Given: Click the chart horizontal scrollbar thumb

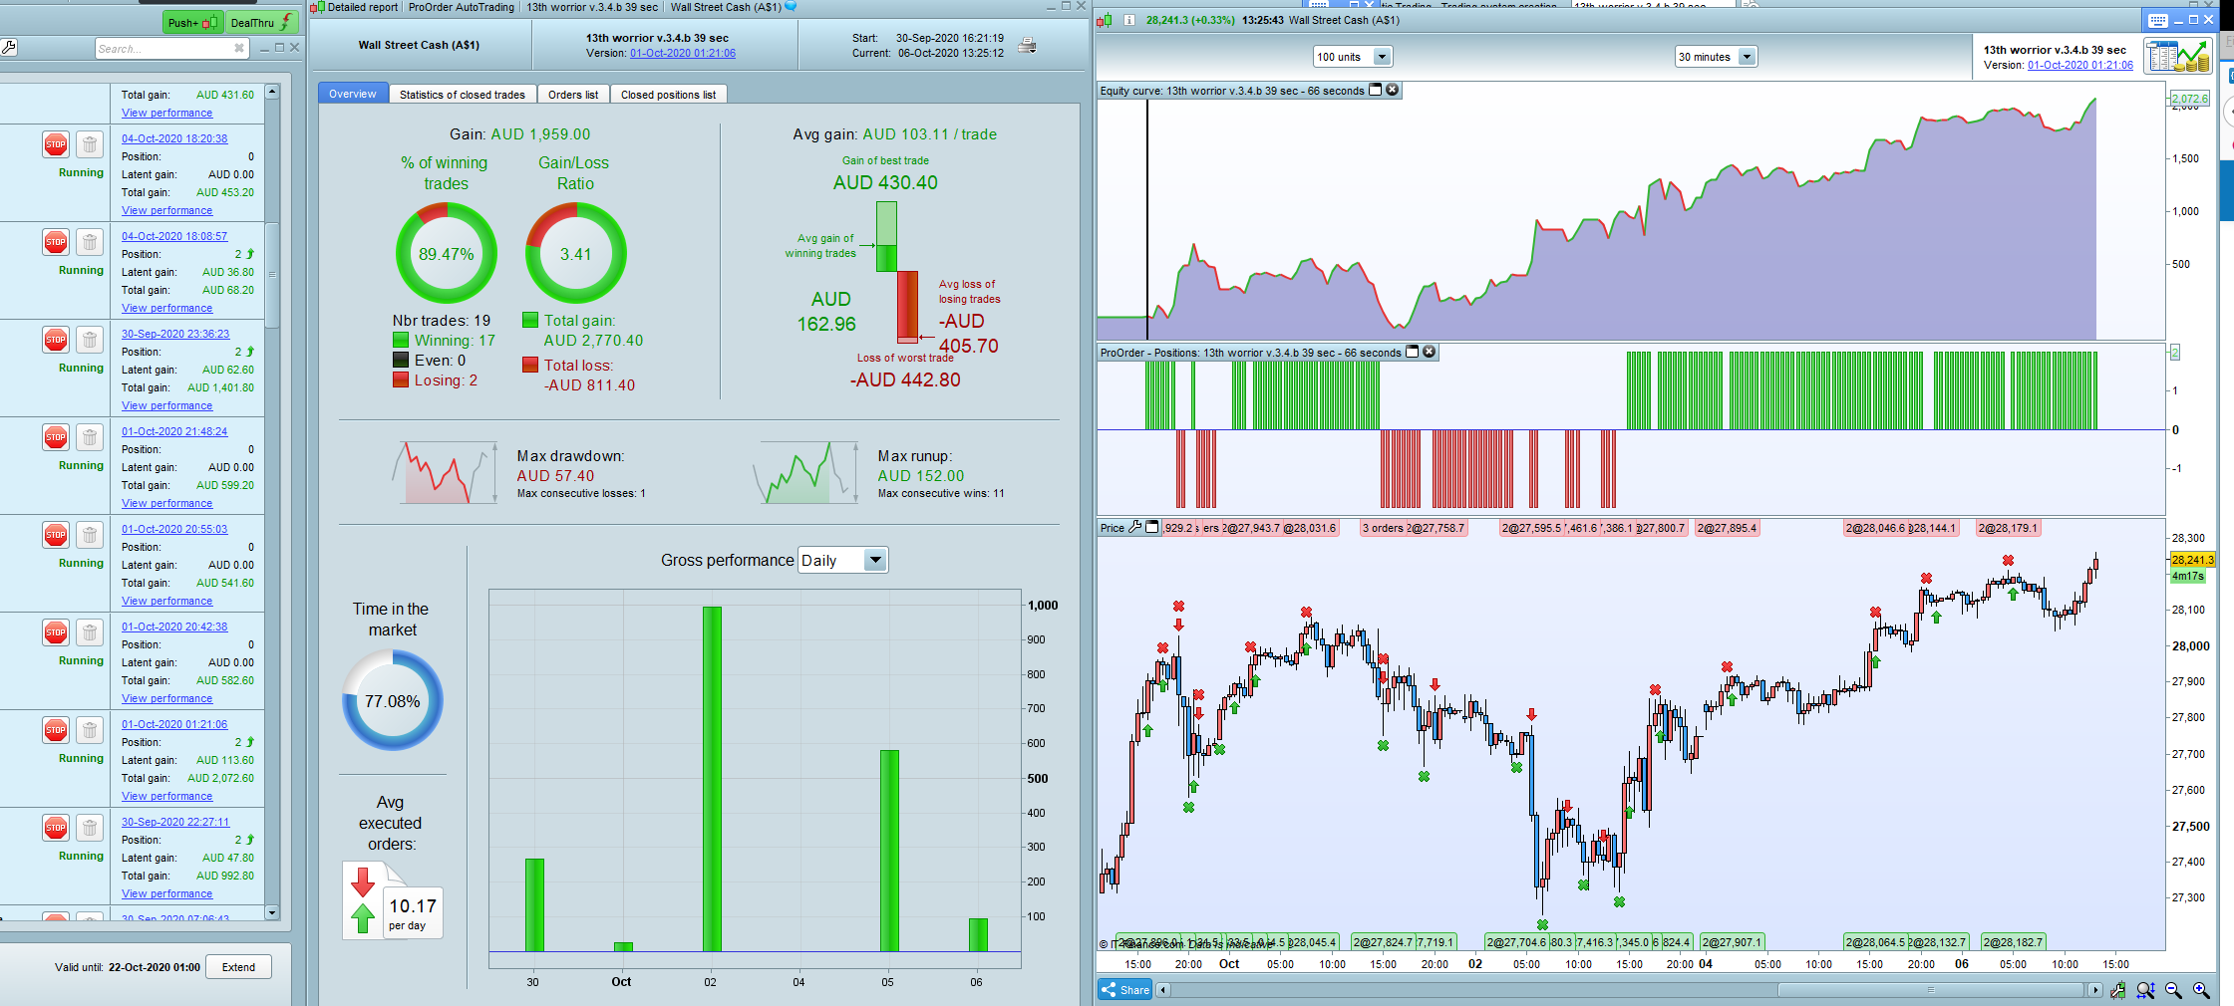Looking at the screenshot, I should [1931, 990].
